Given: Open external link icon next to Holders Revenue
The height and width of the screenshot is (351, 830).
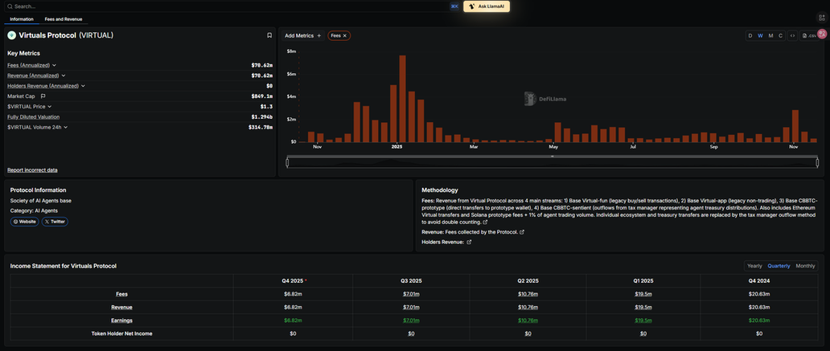Looking at the screenshot, I should click(x=469, y=242).
